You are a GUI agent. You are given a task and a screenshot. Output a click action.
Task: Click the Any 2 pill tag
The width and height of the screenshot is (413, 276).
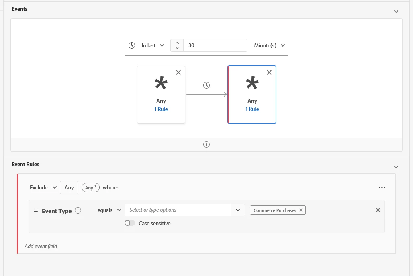[x=91, y=187]
